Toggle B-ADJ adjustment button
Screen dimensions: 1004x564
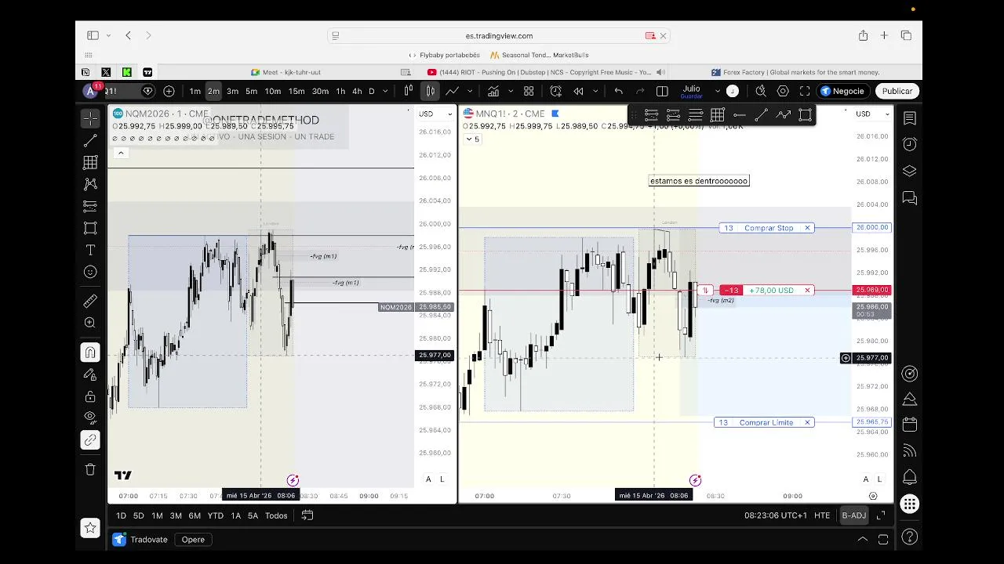pos(853,515)
